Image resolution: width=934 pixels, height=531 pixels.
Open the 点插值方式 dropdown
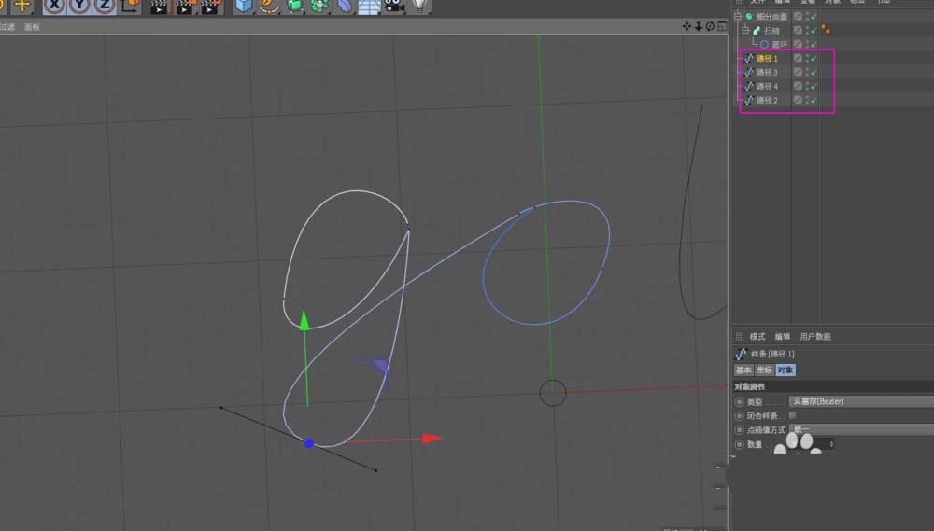click(x=859, y=429)
